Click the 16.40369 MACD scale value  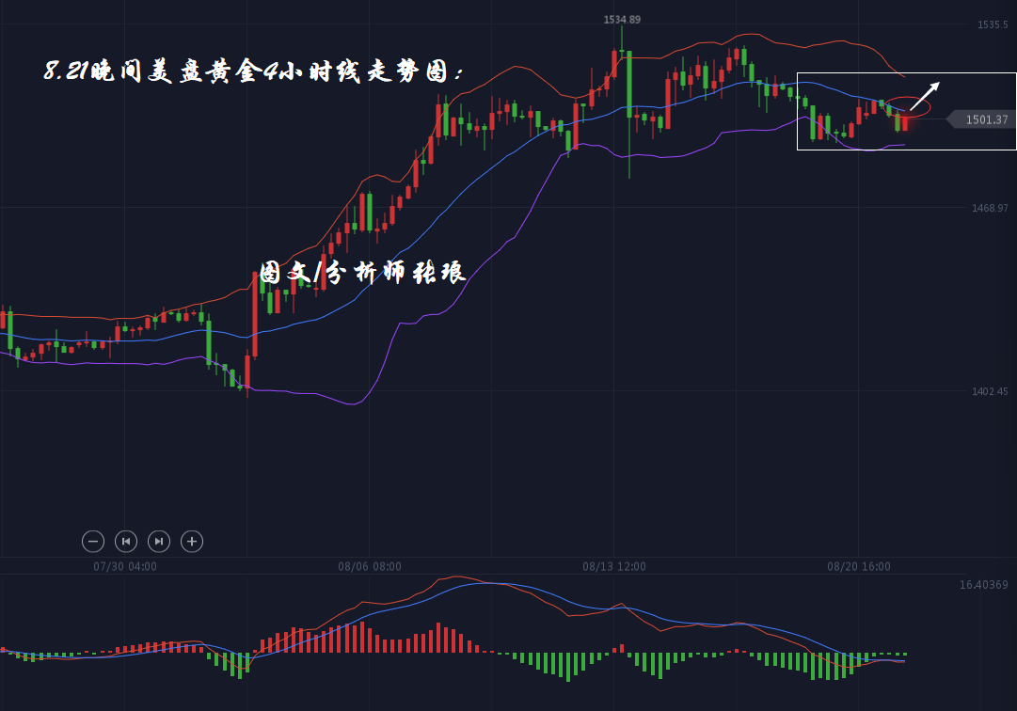pyautogui.click(x=984, y=585)
